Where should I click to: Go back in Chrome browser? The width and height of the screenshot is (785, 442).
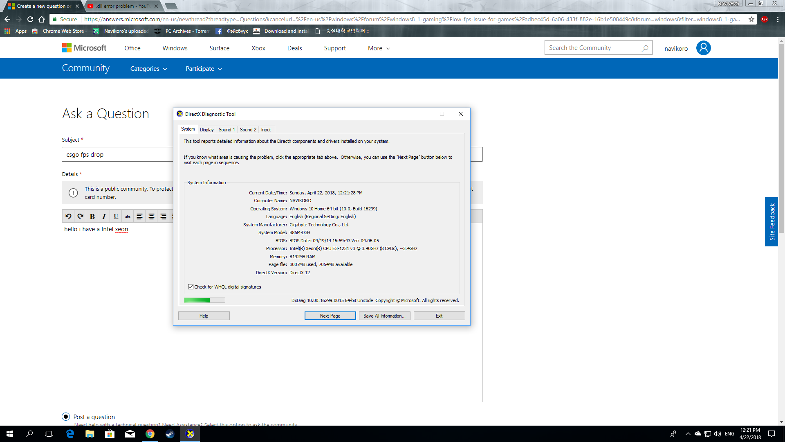tap(7, 19)
